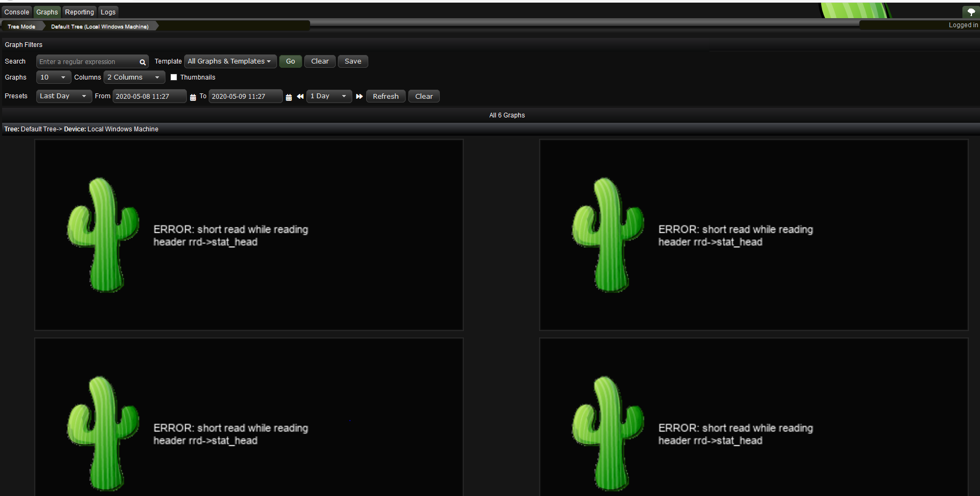This screenshot has width=980, height=496.
Task: Enable the Thumbnails checkbox
Action: pos(173,77)
